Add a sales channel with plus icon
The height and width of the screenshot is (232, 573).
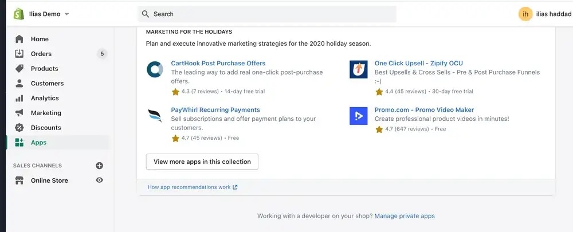coord(99,166)
